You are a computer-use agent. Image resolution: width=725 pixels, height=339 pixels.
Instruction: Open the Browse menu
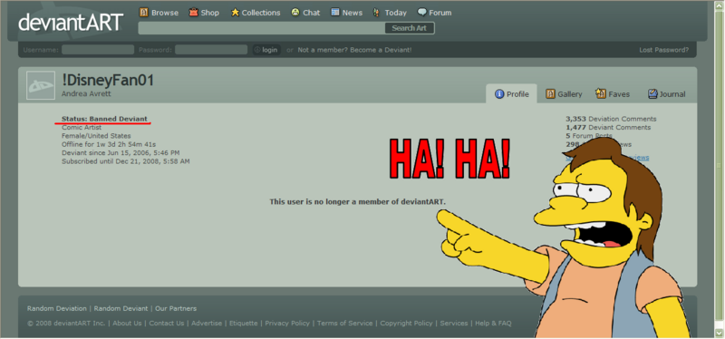click(159, 13)
